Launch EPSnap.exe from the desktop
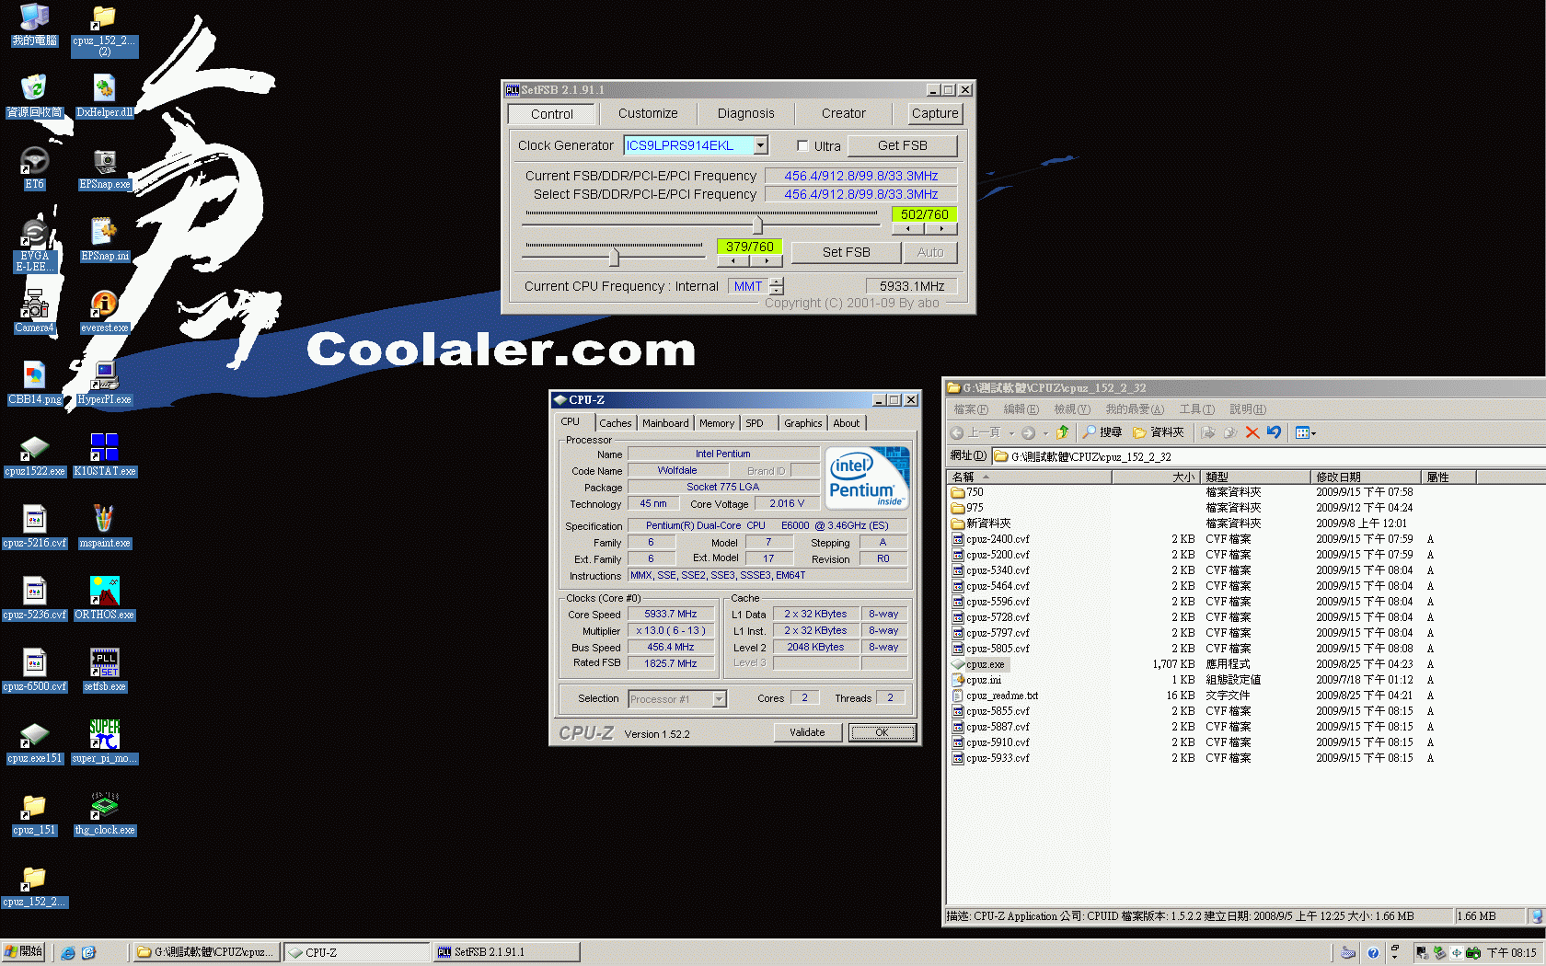 click(104, 167)
